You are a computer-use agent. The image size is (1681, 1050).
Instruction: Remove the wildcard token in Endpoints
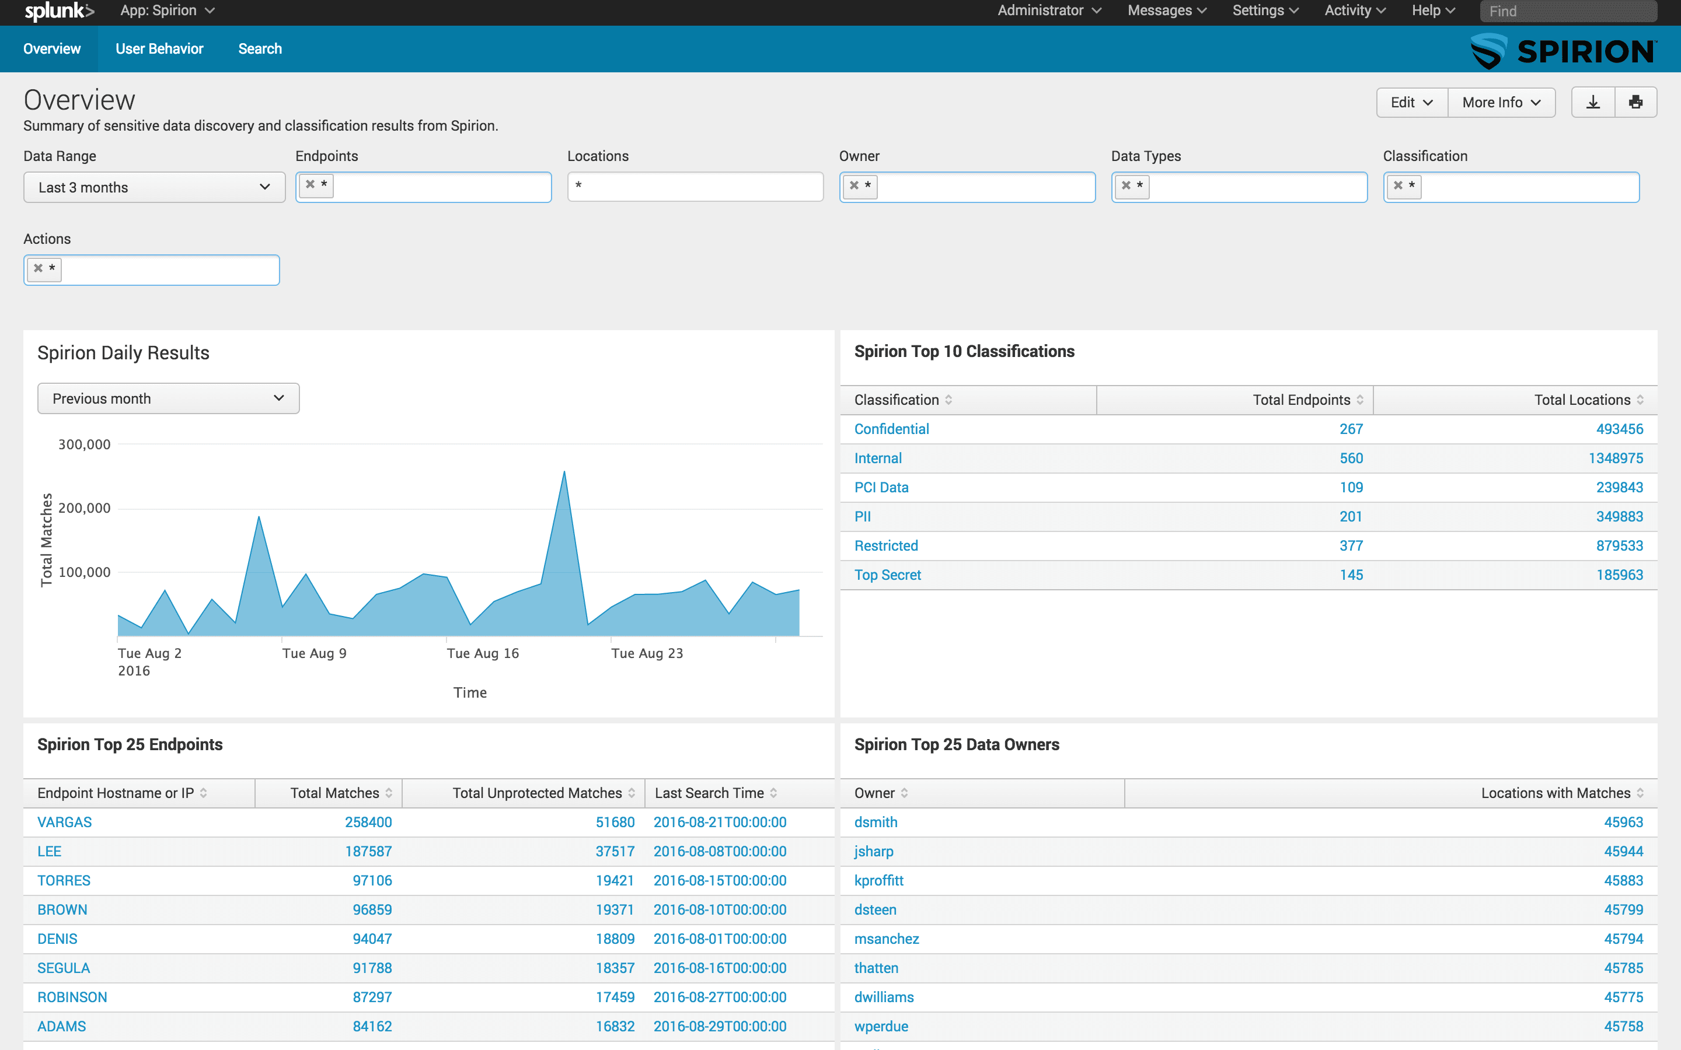(311, 185)
